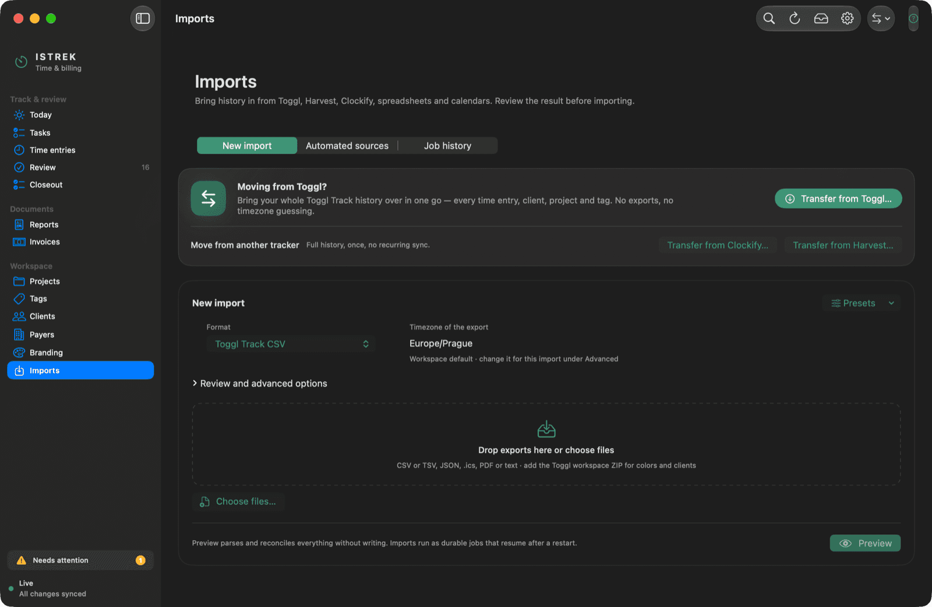The height and width of the screenshot is (607, 932).
Task: Expand Review and advanced options
Action: click(x=260, y=383)
